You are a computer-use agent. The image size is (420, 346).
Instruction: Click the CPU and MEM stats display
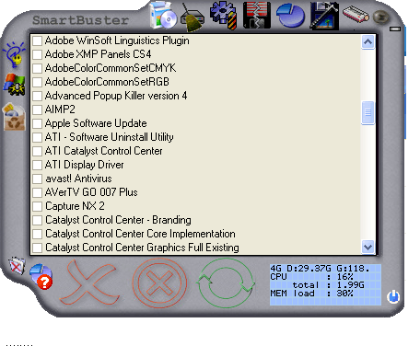tap(325, 284)
